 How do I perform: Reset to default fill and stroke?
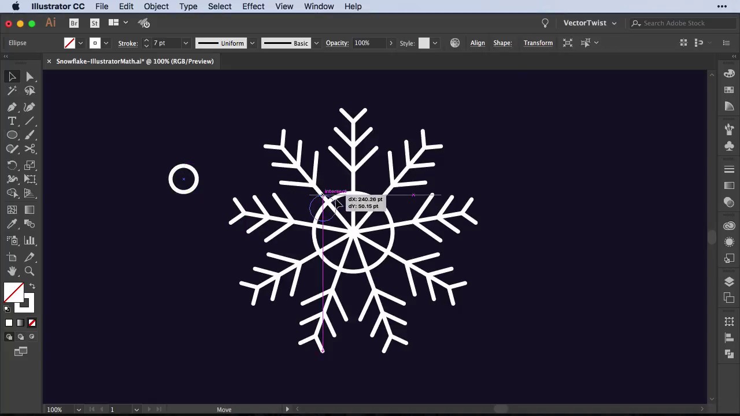click(7, 309)
